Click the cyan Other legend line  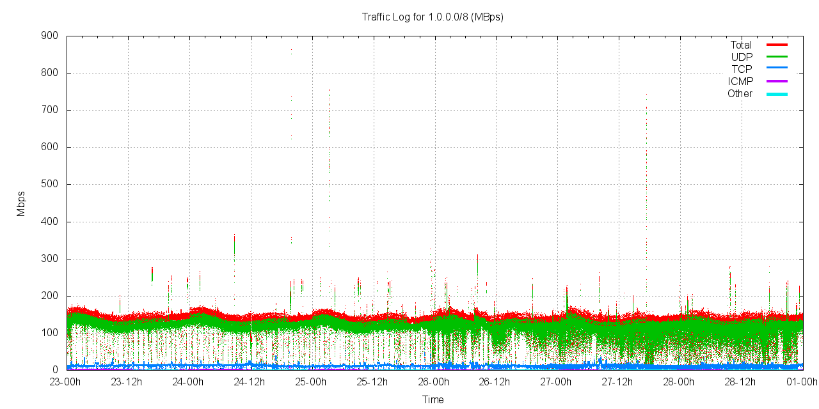coord(777,93)
